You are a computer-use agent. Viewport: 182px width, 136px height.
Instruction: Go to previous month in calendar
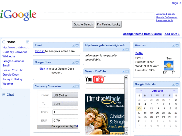141,91
